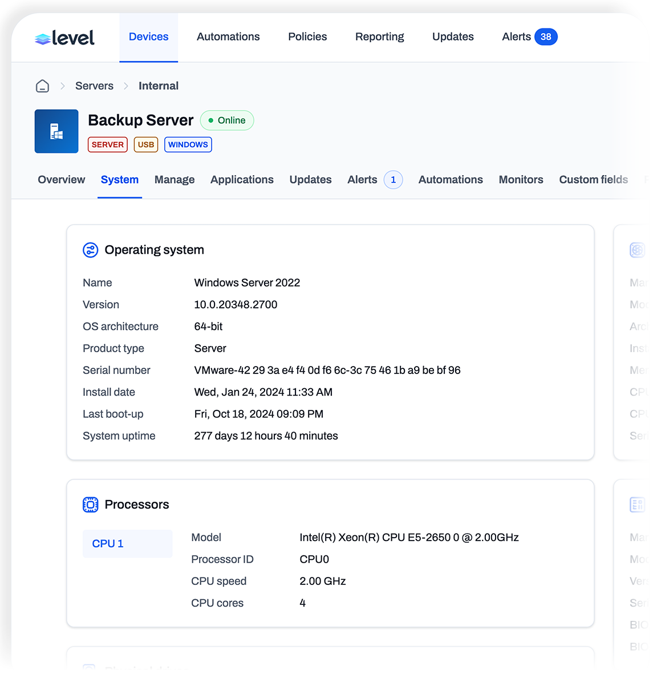Open the device Updates tab
The width and height of the screenshot is (657, 675).
point(310,180)
